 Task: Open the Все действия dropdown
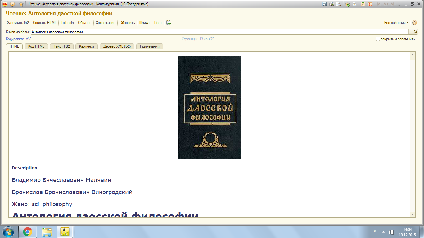[x=396, y=23]
